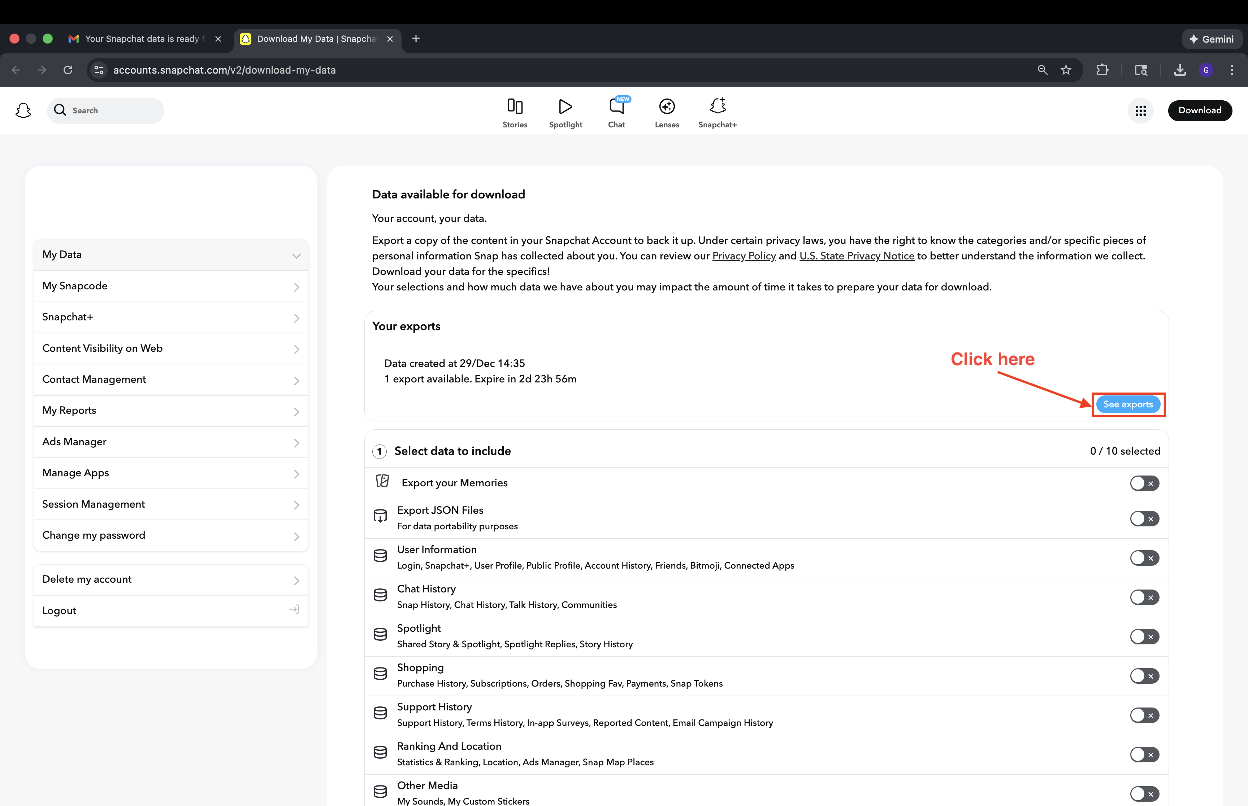
Task: Turn on Export JSON Files toggle
Action: pyautogui.click(x=1144, y=519)
